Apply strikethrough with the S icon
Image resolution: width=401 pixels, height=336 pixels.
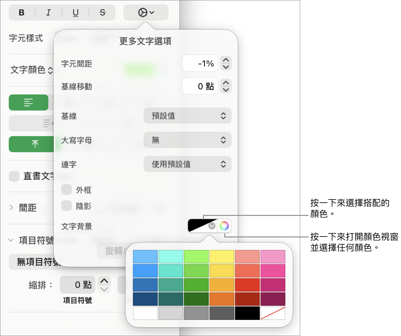tap(102, 12)
